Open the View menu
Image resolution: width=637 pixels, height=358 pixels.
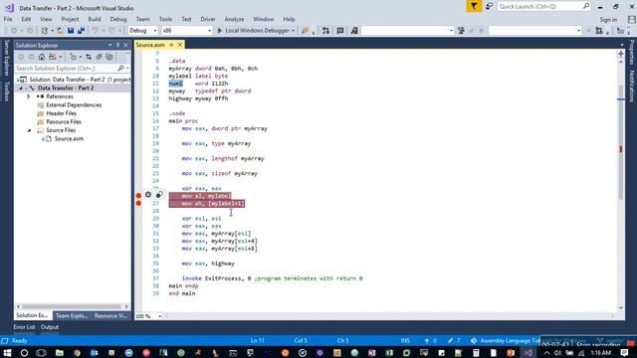(x=46, y=19)
